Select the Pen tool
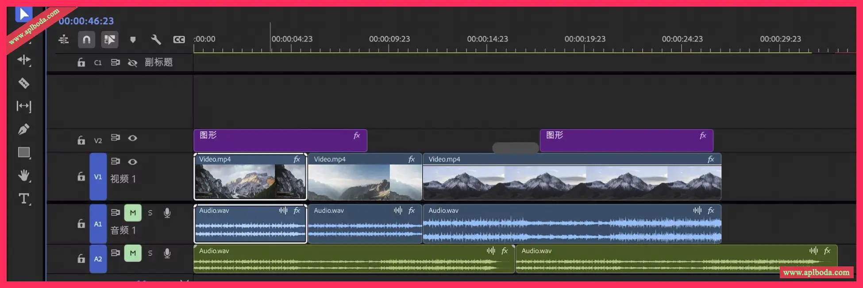 [24, 129]
